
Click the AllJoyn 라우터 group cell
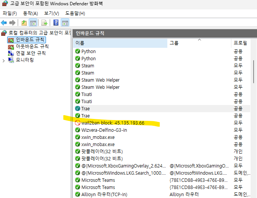(x=184, y=194)
